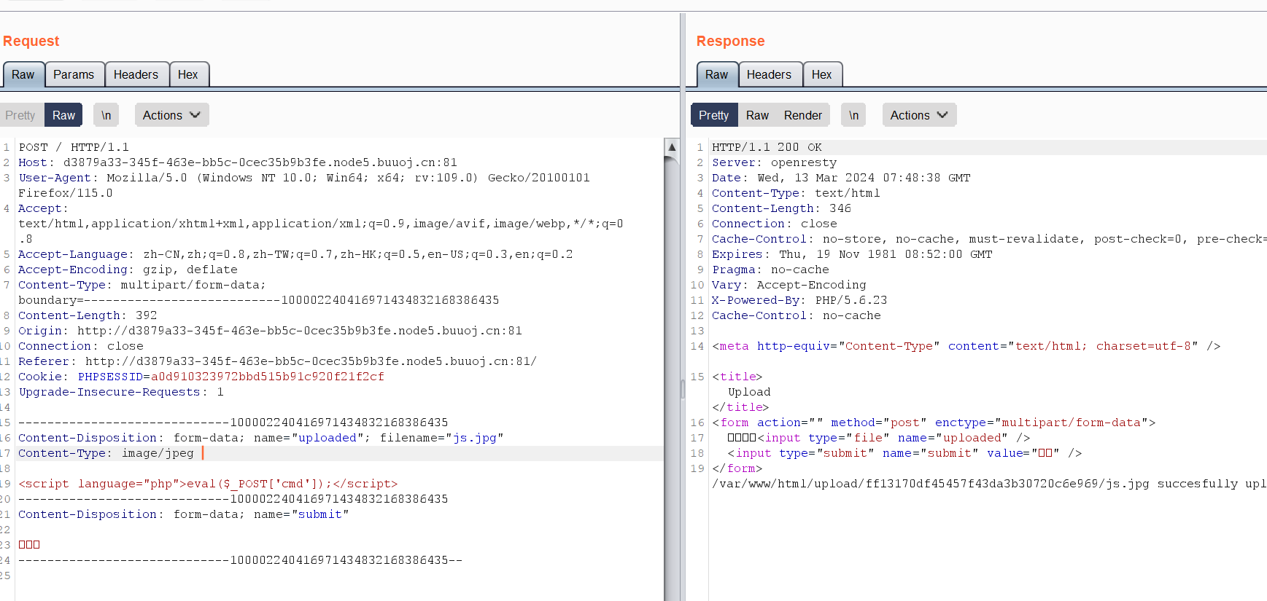Click the Date header in response
1267x601 pixels.
(841, 178)
